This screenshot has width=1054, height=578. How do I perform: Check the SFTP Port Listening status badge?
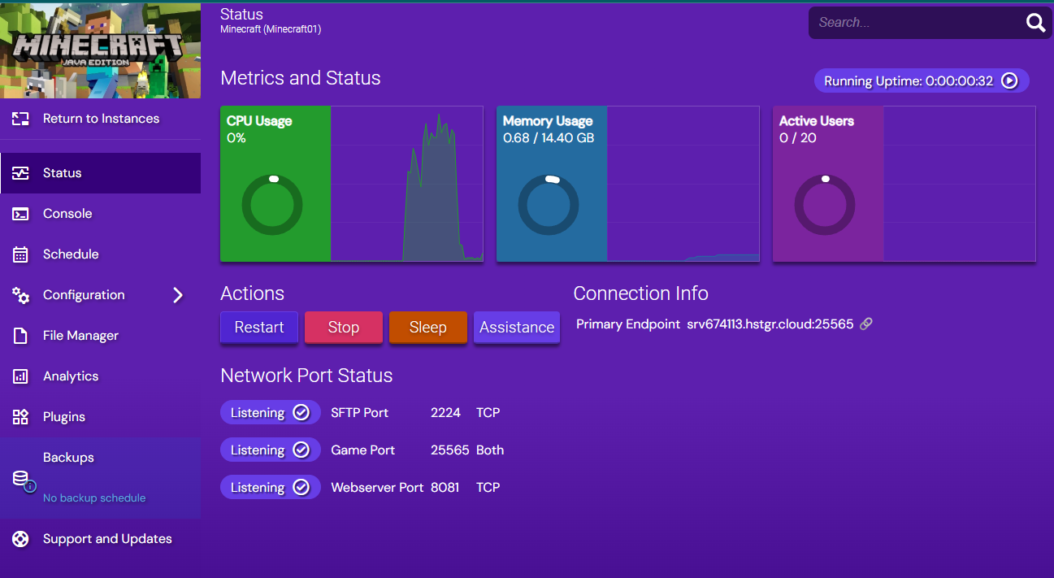[270, 412]
